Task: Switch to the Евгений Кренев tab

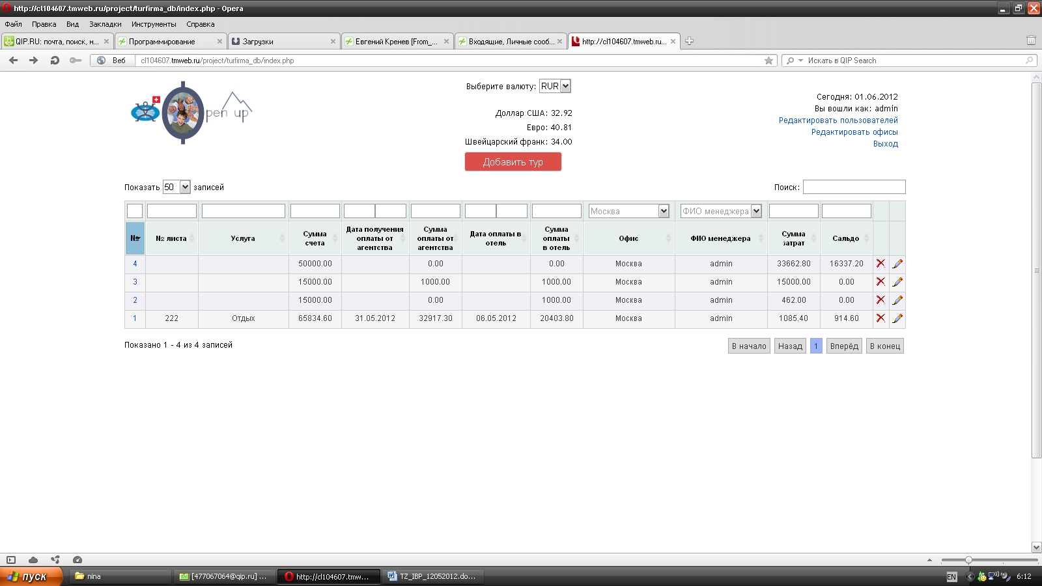Action: [x=397, y=41]
